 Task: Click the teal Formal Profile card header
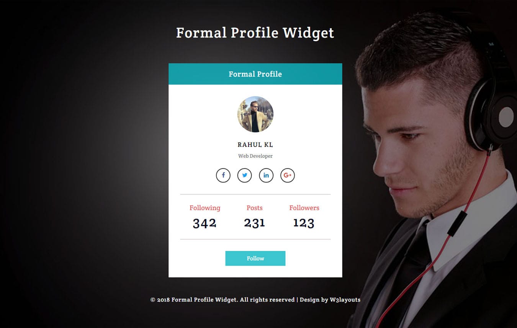point(255,74)
